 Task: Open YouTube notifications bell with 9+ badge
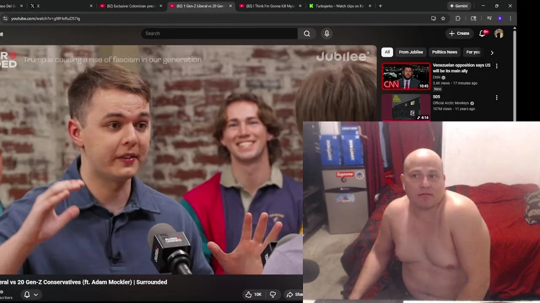pos(482,34)
